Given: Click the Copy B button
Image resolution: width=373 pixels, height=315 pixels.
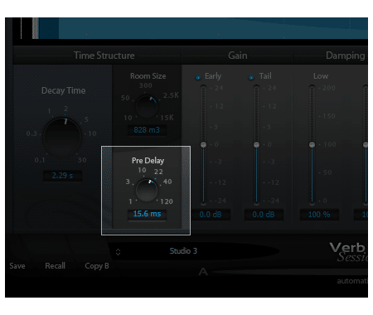Looking at the screenshot, I should tap(97, 266).
